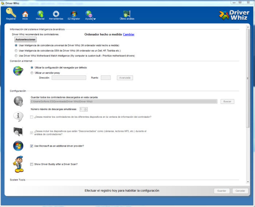Click the 'Configuración' section heading

pos(18,91)
